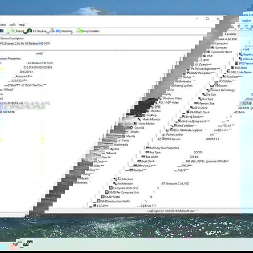Open the Fonts tree item
This screenshot has height=253, width=253.
[x=123, y=140]
